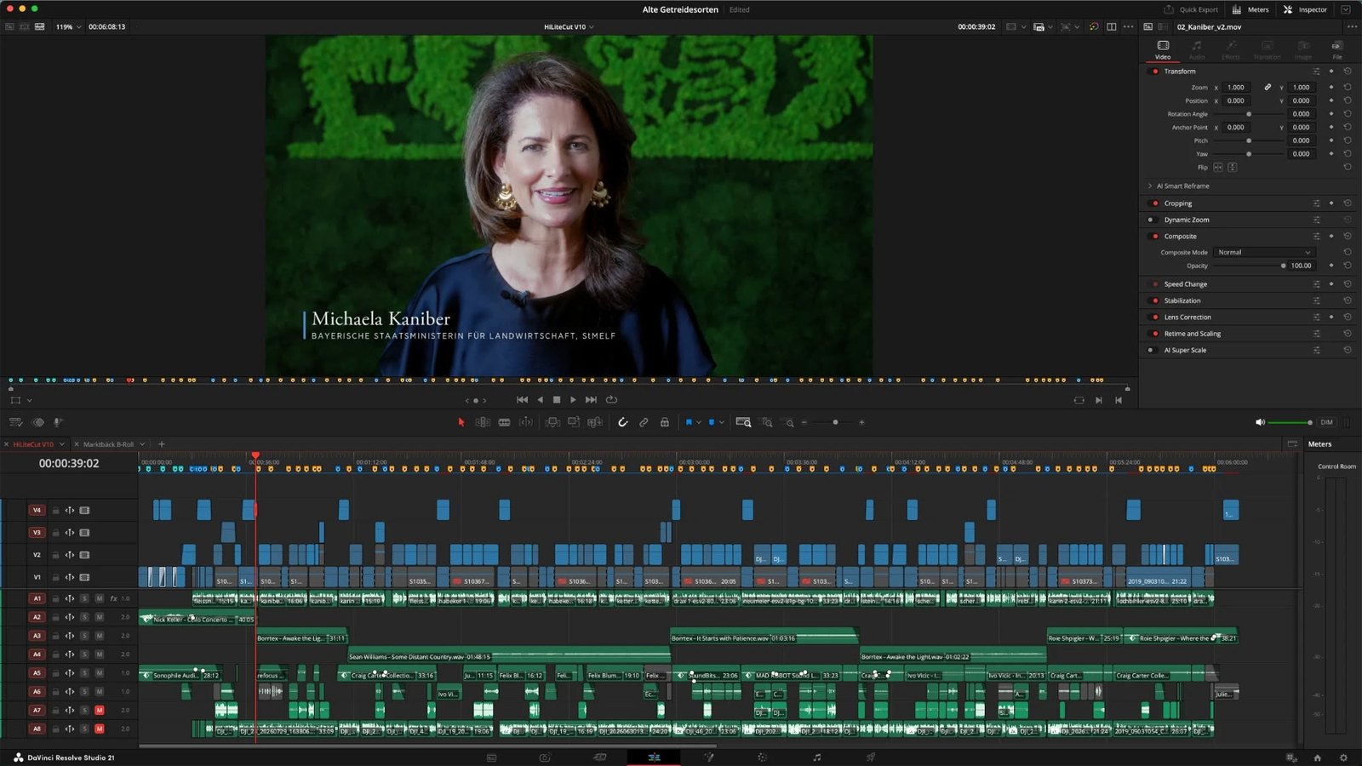The height and width of the screenshot is (766, 1362).
Task: Add keyframe for Zoom parameter
Action: coord(1331,87)
